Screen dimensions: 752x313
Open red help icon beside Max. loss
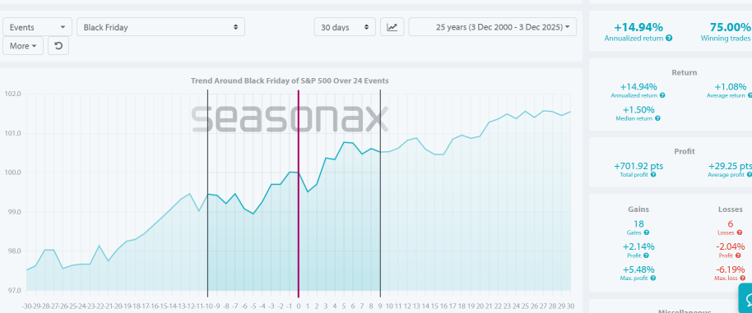[742, 278]
